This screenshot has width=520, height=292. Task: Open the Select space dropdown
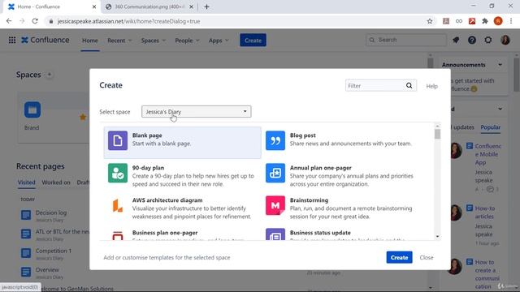(x=197, y=112)
